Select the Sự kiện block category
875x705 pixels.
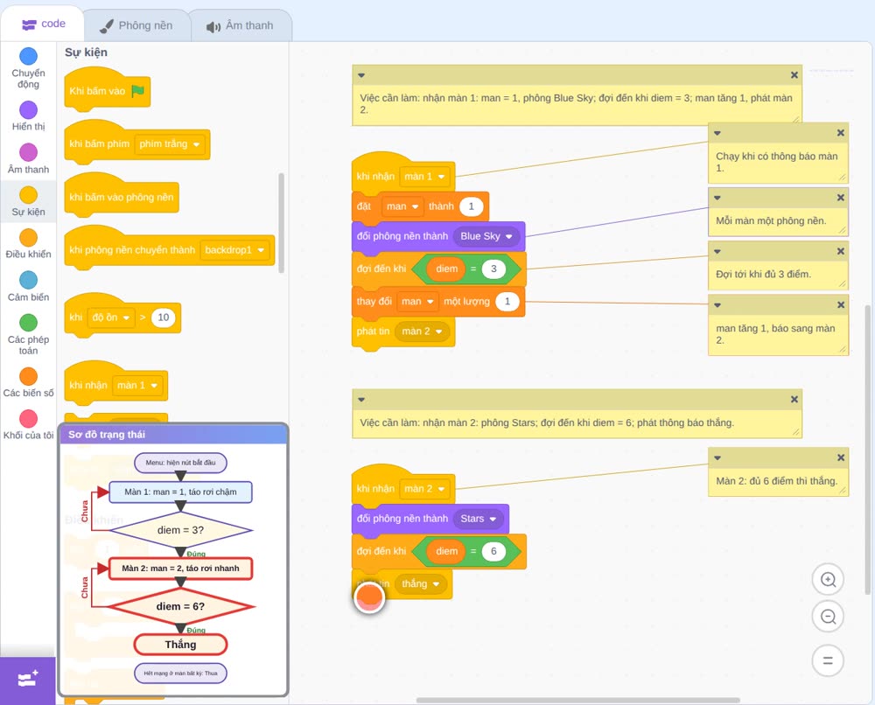pyautogui.click(x=29, y=201)
